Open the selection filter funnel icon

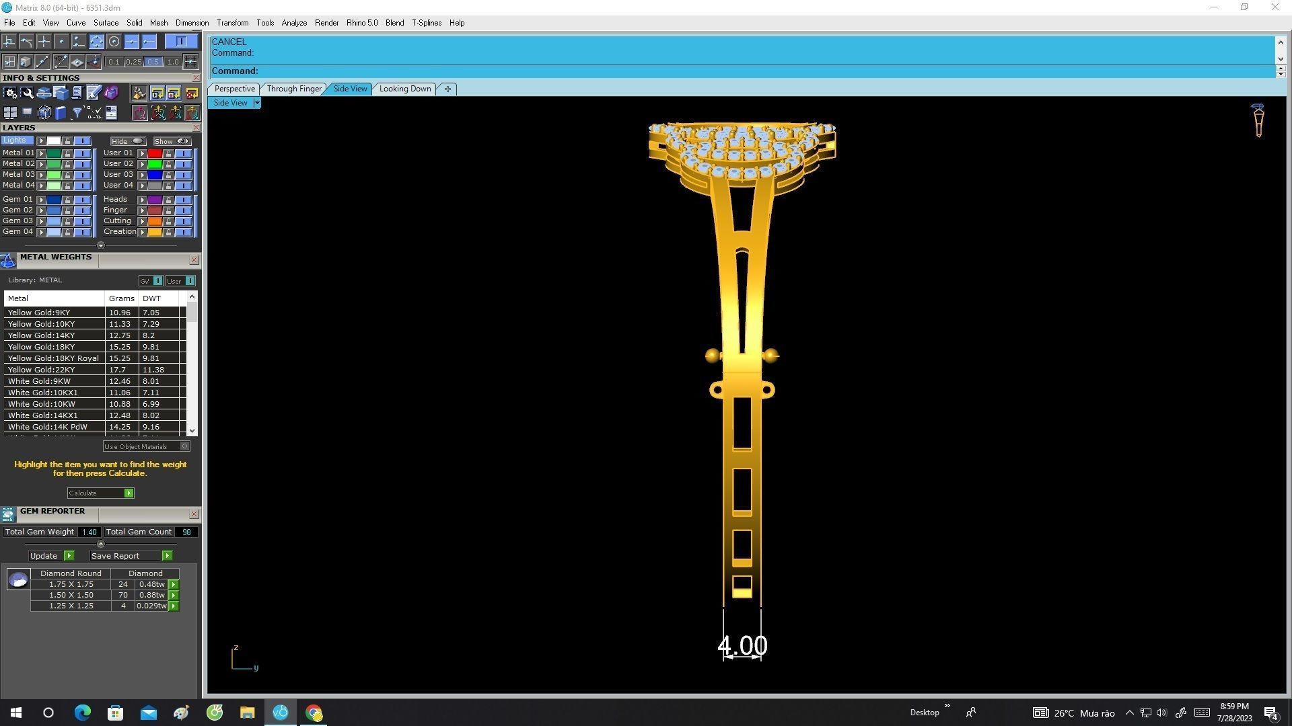coord(77,113)
